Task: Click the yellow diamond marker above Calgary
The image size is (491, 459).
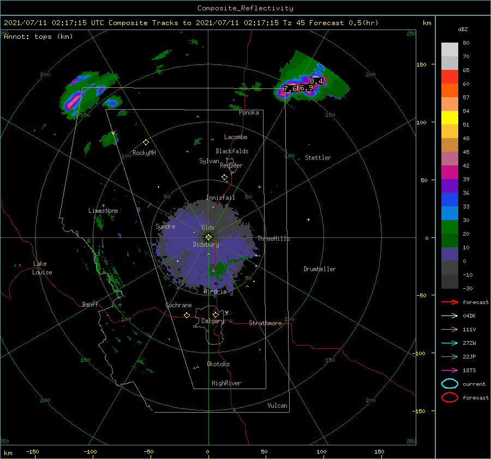Action: [215, 314]
